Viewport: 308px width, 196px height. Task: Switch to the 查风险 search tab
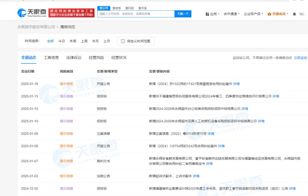tap(130, 8)
